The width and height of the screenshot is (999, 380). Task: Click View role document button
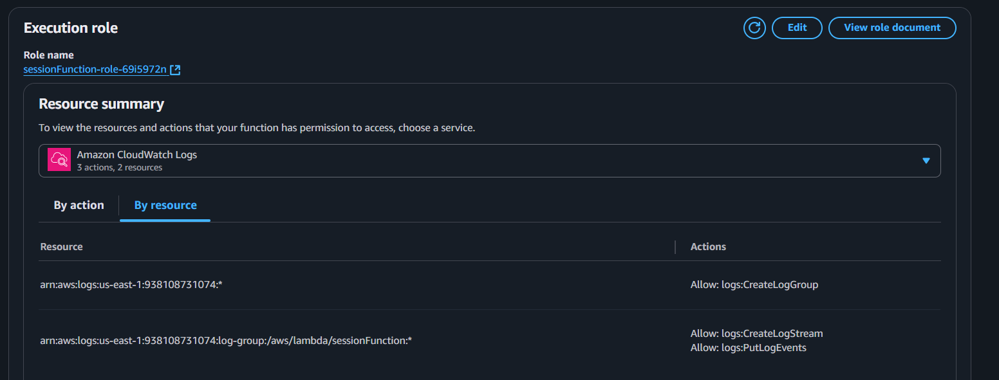892,28
